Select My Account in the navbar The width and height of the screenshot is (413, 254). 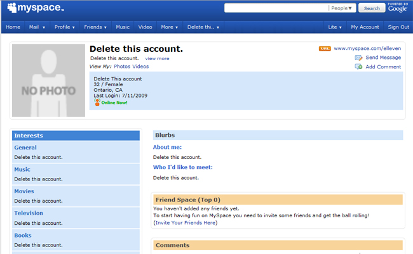click(x=365, y=27)
